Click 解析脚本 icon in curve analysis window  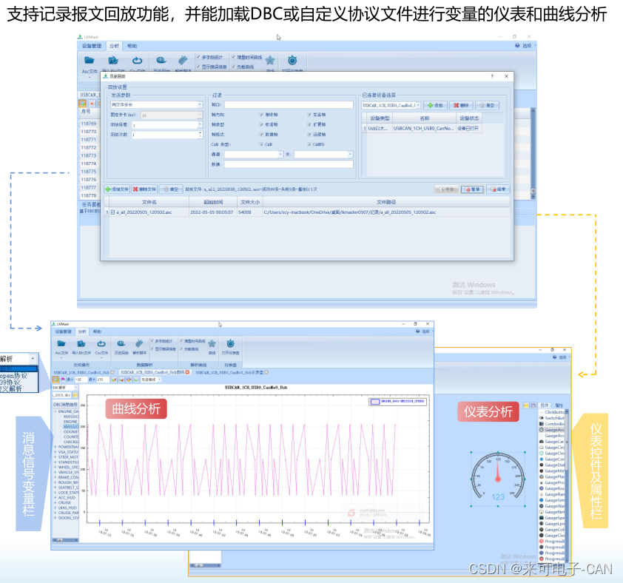pyautogui.click(x=139, y=344)
